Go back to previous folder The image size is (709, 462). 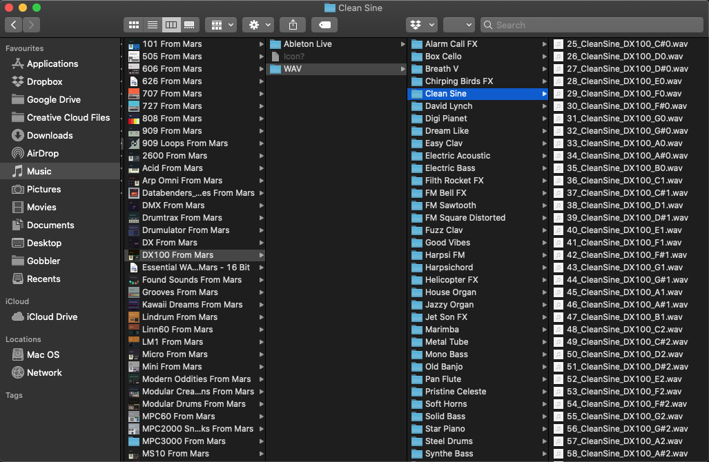14,25
